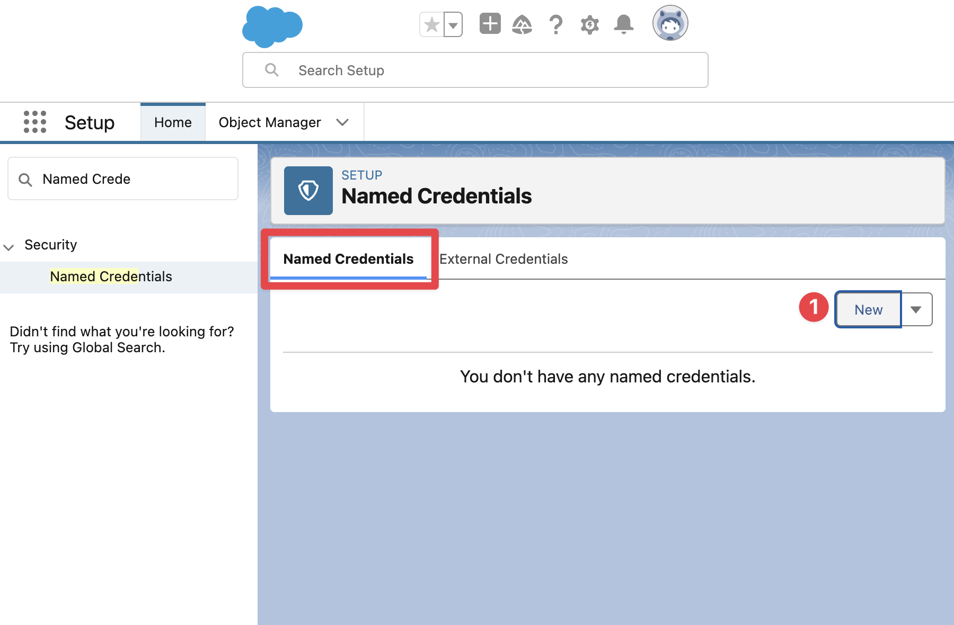The height and width of the screenshot is (625, 954).
Task: Click the Search Setup input field
Action: (474, 70)
